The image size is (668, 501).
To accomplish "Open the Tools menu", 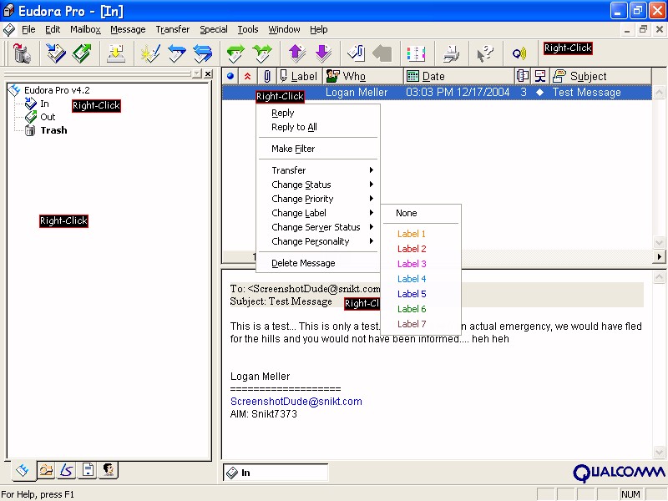I will pos(248,29).
